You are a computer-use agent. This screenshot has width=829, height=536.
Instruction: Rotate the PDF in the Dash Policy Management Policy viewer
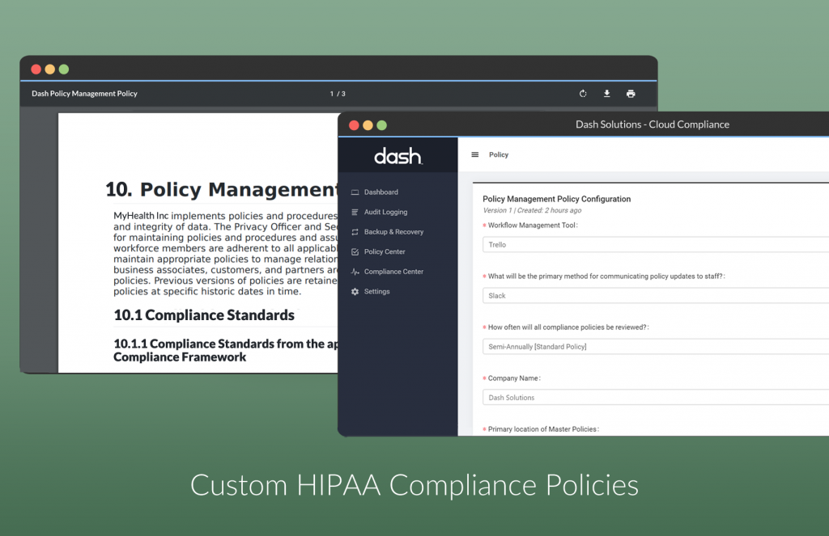tap(583, 94)
